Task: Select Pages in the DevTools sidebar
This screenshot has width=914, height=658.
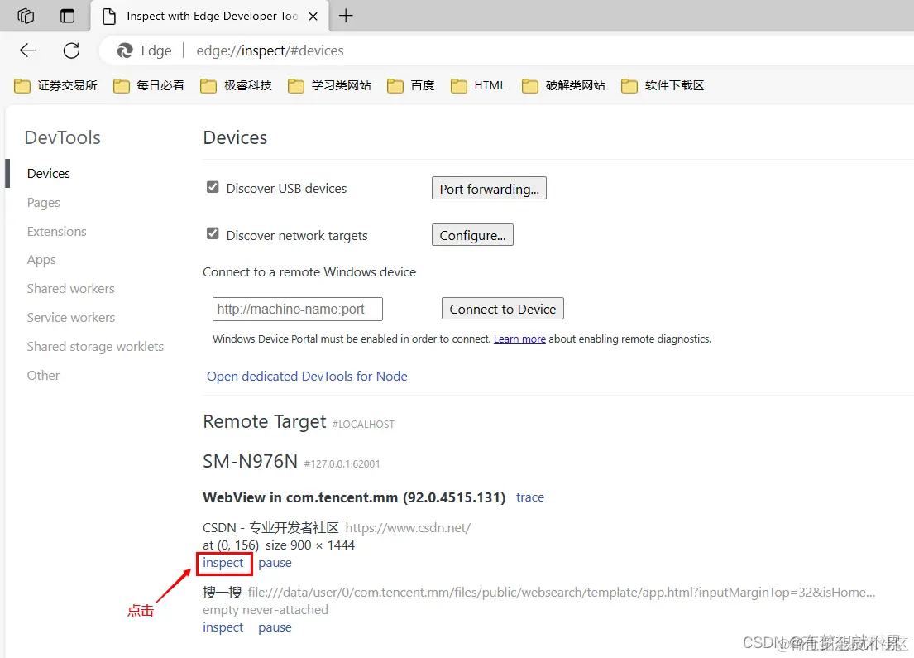Action: coord(43,203)
